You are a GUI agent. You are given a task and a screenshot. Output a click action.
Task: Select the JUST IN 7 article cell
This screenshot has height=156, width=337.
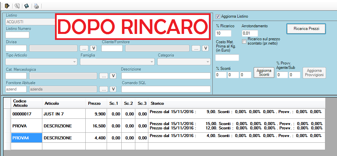[64, 114]
